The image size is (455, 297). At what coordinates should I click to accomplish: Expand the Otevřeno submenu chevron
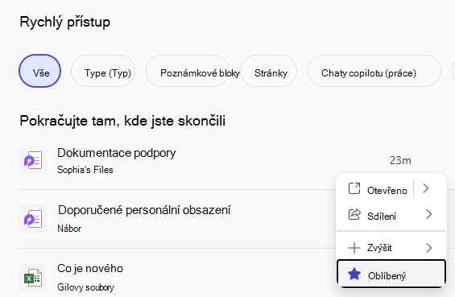[426, 188]
